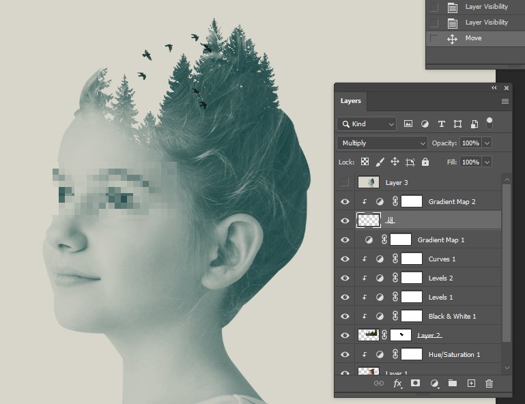525x404 pixels.
Task: Click Layers scrollbar up arrow
Action: point(507,179)
